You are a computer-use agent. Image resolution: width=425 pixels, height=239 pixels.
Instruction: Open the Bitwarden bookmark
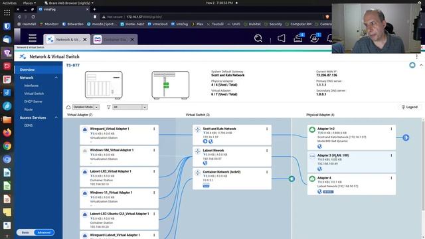click(x=73, y=24)
